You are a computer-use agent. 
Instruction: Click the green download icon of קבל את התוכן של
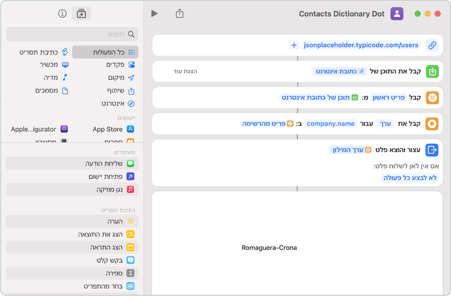point(432,71)
